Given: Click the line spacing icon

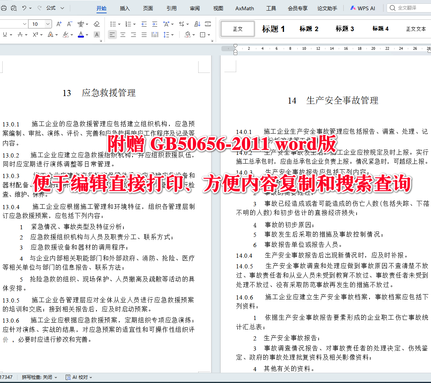Looking at the screenshot, I should point(166,35).
